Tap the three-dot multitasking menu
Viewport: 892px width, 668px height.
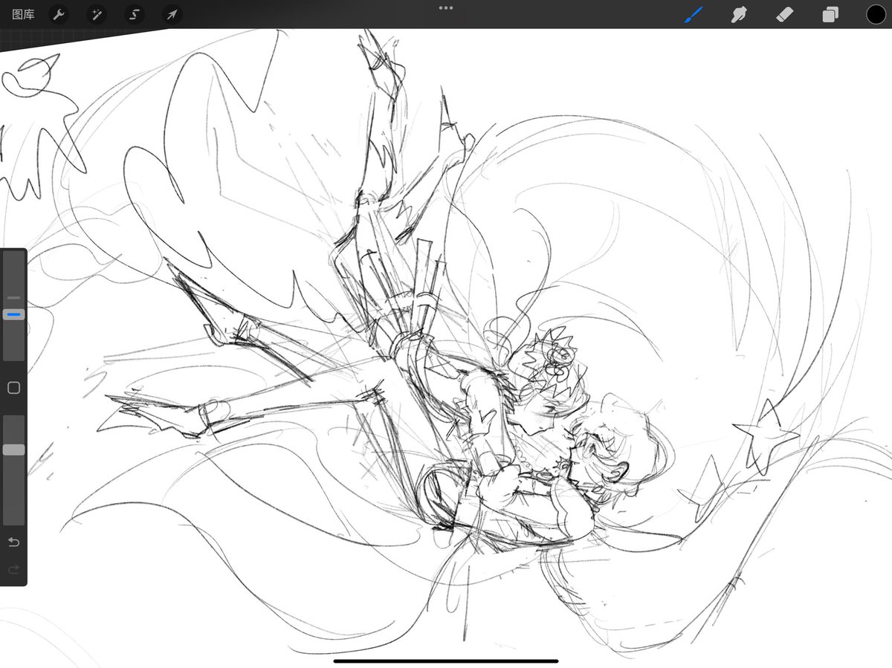click(x=446, y=7)
